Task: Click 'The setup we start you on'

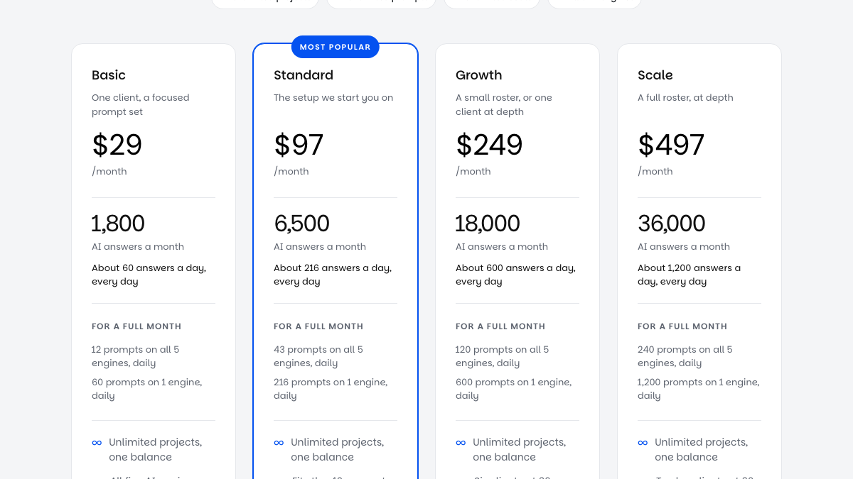Action: 333,98
